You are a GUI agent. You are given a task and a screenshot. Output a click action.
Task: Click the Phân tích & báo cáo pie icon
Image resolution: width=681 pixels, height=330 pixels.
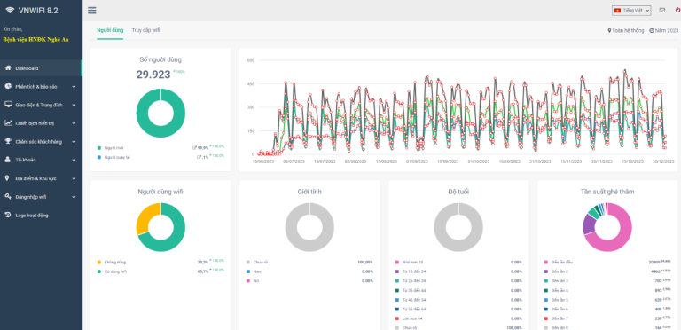pos(8,86)
